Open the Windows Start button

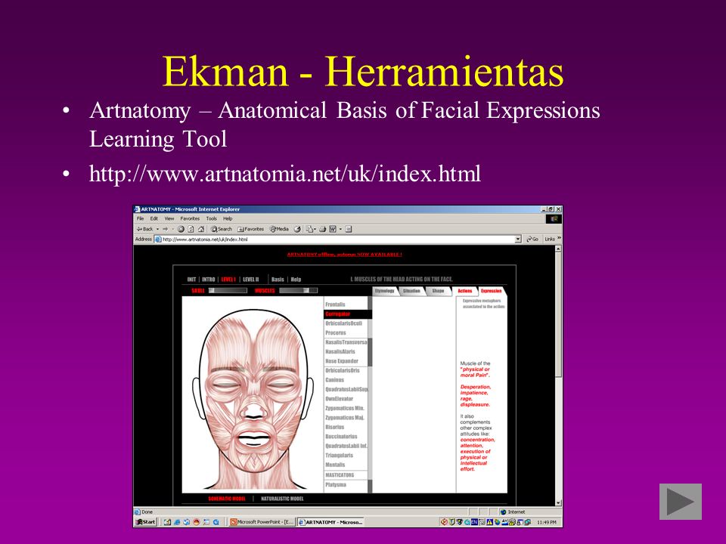(145, 522)
